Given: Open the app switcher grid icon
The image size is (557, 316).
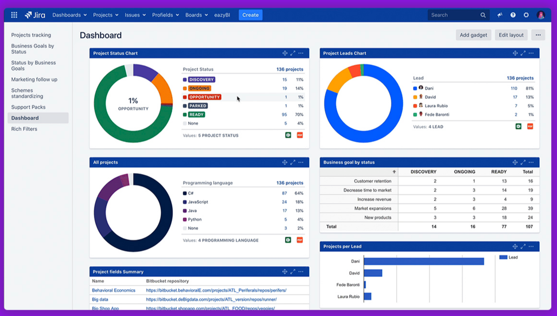Looking at the screenshot, I should coord(14,15).
